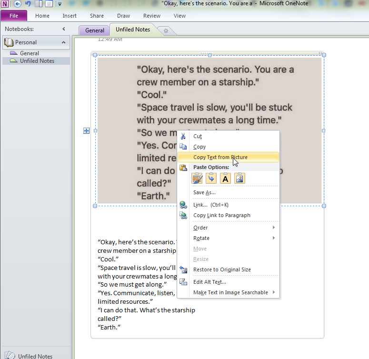Click the bottom-right image resize handle
369x359 pixels.
324,206
